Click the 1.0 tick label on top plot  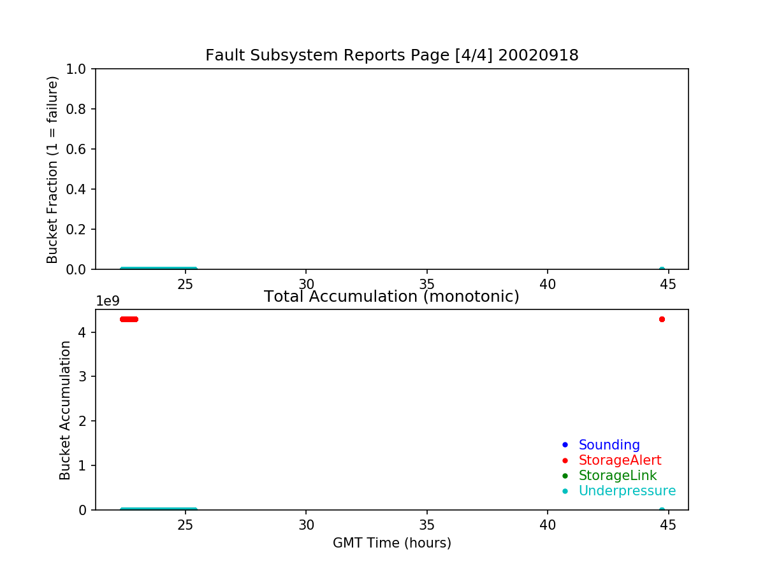tap(79, 69)
